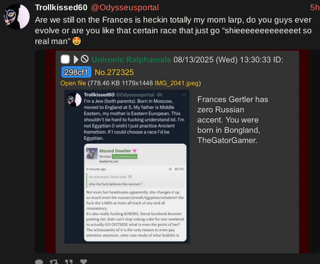
Task: Open the three-dots menu on embedded tweet
Action: click(184, 94)
